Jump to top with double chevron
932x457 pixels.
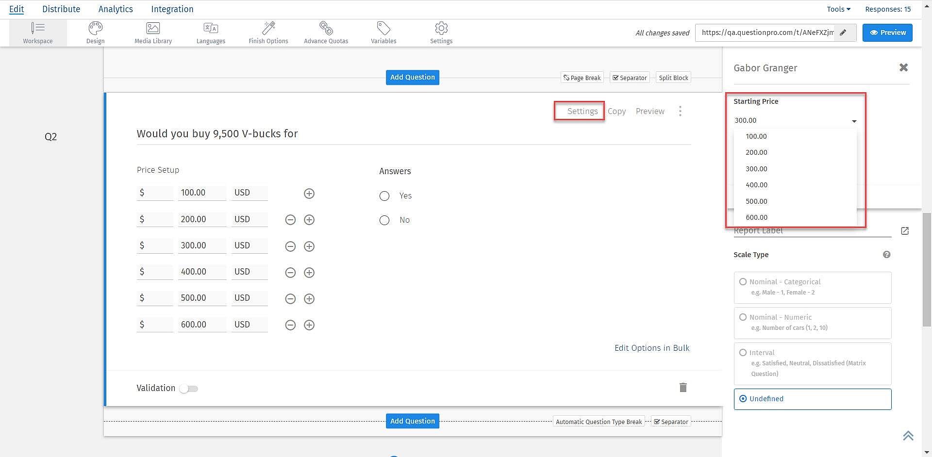coord(908,436)
